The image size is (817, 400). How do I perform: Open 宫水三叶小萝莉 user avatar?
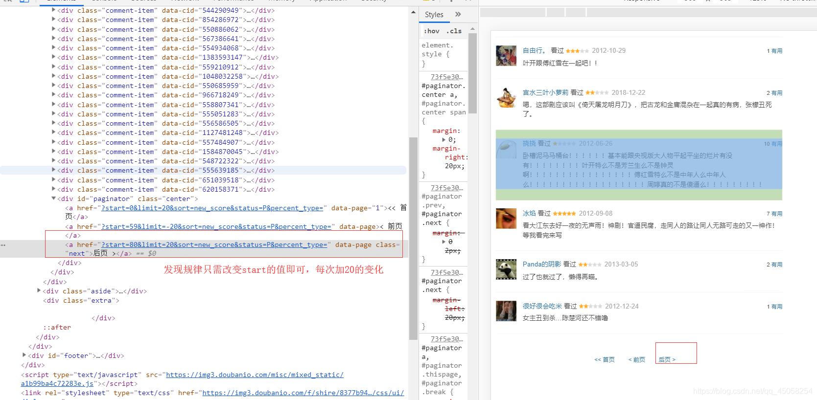click(x=506, y=98)
